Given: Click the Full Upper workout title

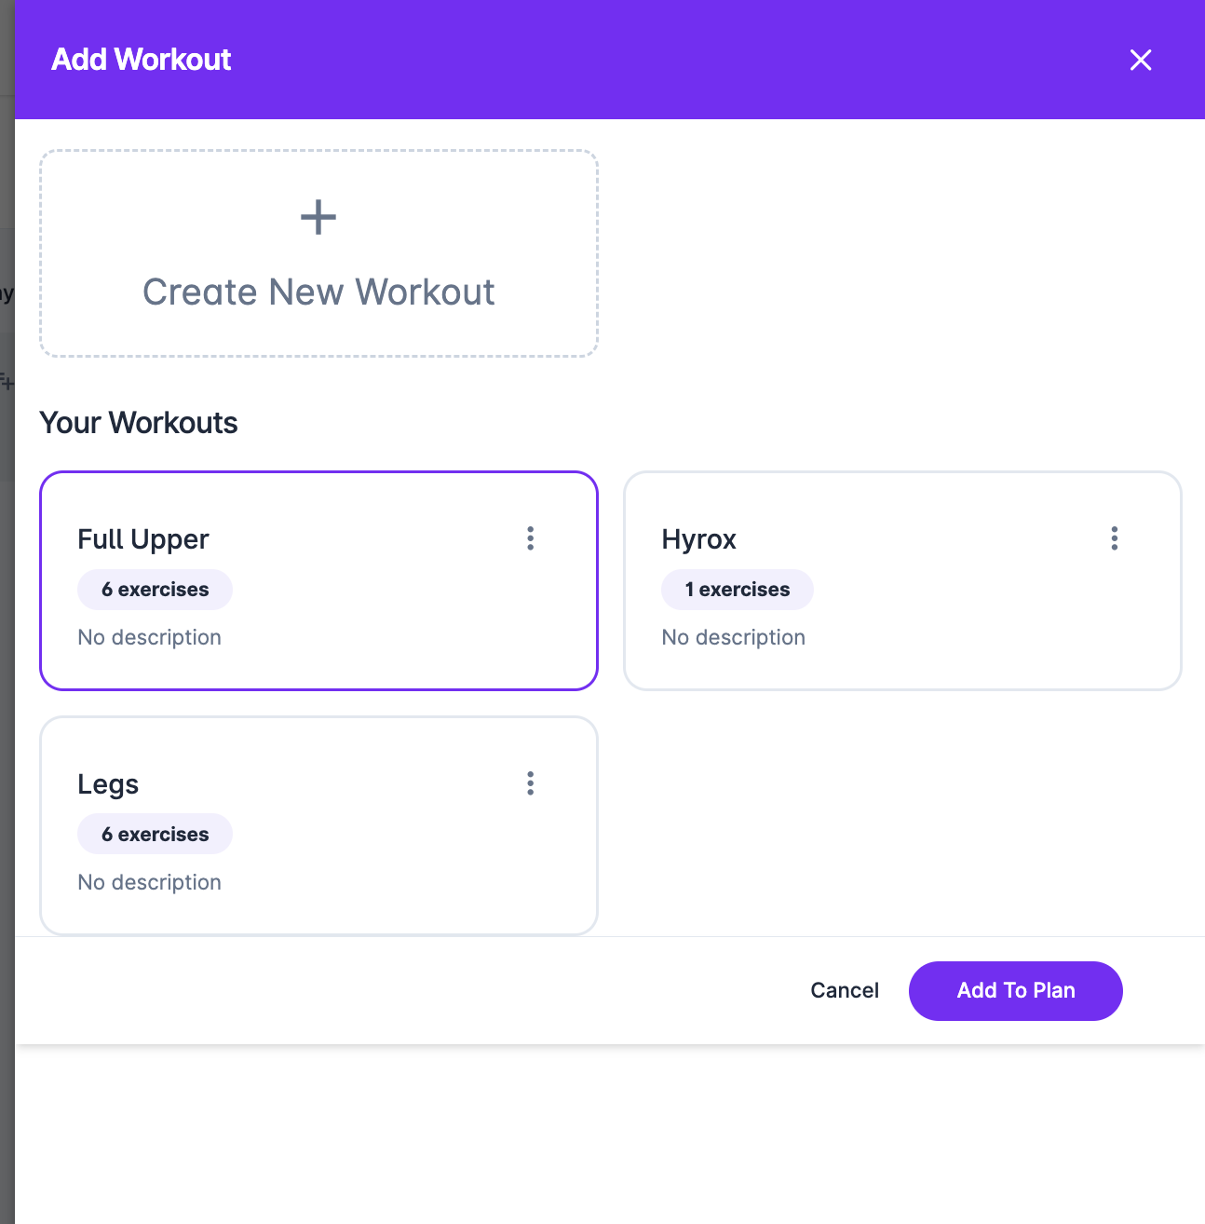Looking at the screenshot, I should point(143,539).
